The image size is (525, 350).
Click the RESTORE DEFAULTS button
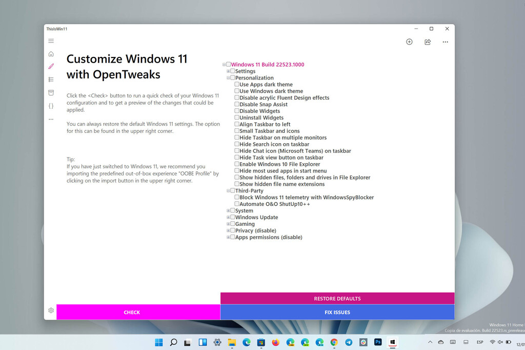click(337, 298)
